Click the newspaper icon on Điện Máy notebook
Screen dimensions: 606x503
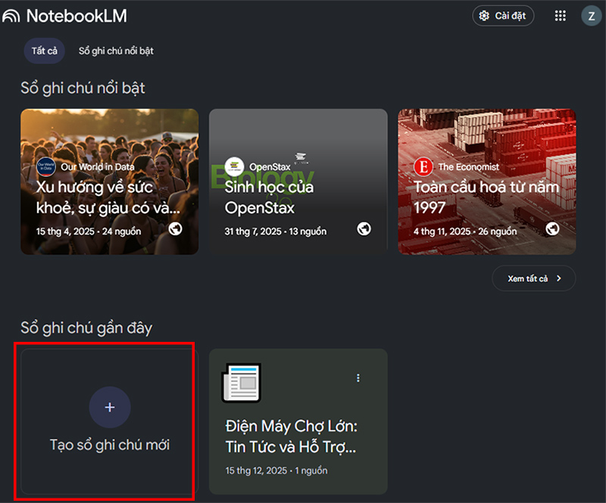point(240,383)
